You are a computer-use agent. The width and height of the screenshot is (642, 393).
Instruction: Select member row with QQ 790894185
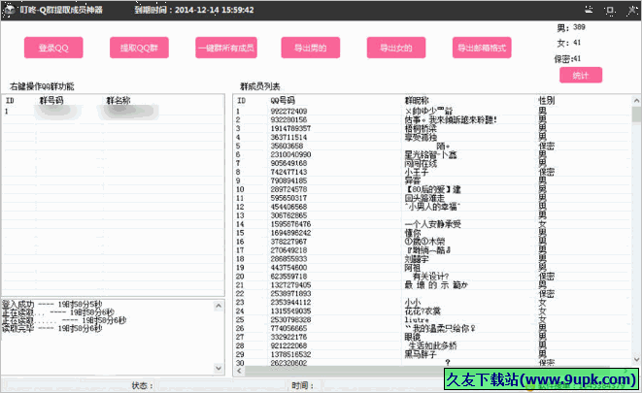click(x=433, y=180)
